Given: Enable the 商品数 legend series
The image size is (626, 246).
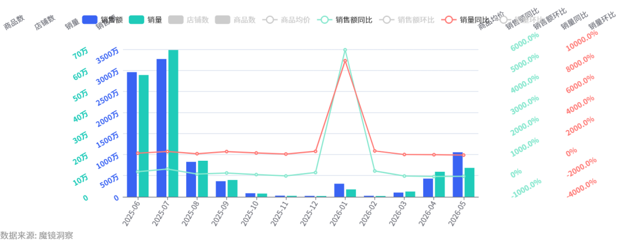Looking at the screenshot, I should click(x=235, y=20).
